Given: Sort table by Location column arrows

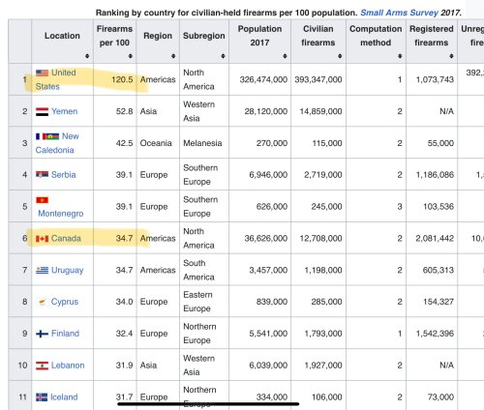Looking at the screenshot, I should pyautogui.click(x=87, y=56).
